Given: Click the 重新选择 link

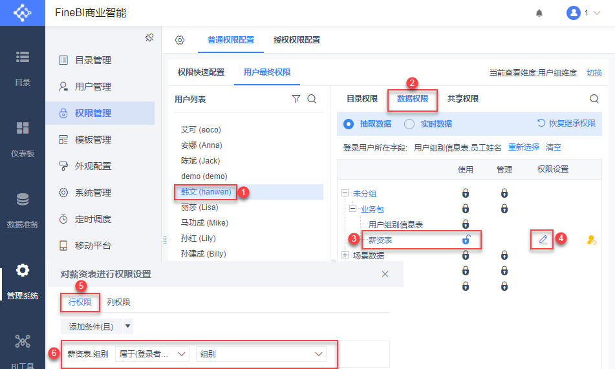Looking at the screenshot, I should (523, 147).
